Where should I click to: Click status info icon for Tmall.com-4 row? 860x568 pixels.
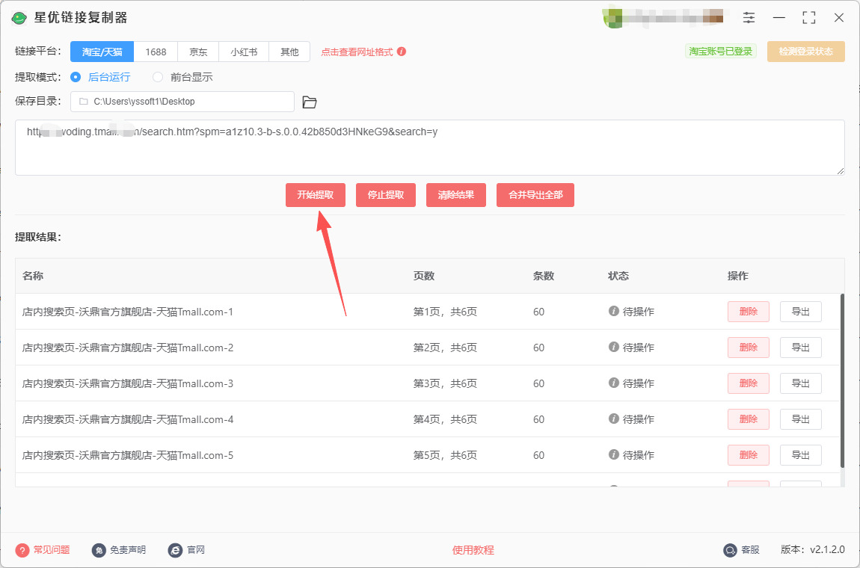click(x=614, y=419)
